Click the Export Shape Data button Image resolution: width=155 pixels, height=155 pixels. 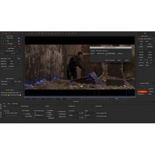tap(102, 116)
